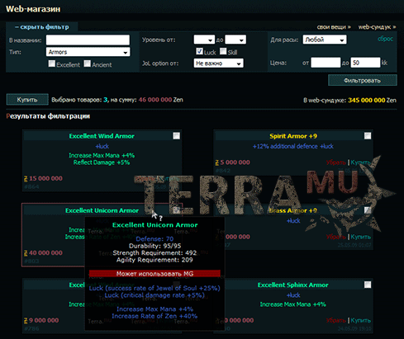Click 'Убрать' on Excellent Sphinx Armor card

pos(336,320)
